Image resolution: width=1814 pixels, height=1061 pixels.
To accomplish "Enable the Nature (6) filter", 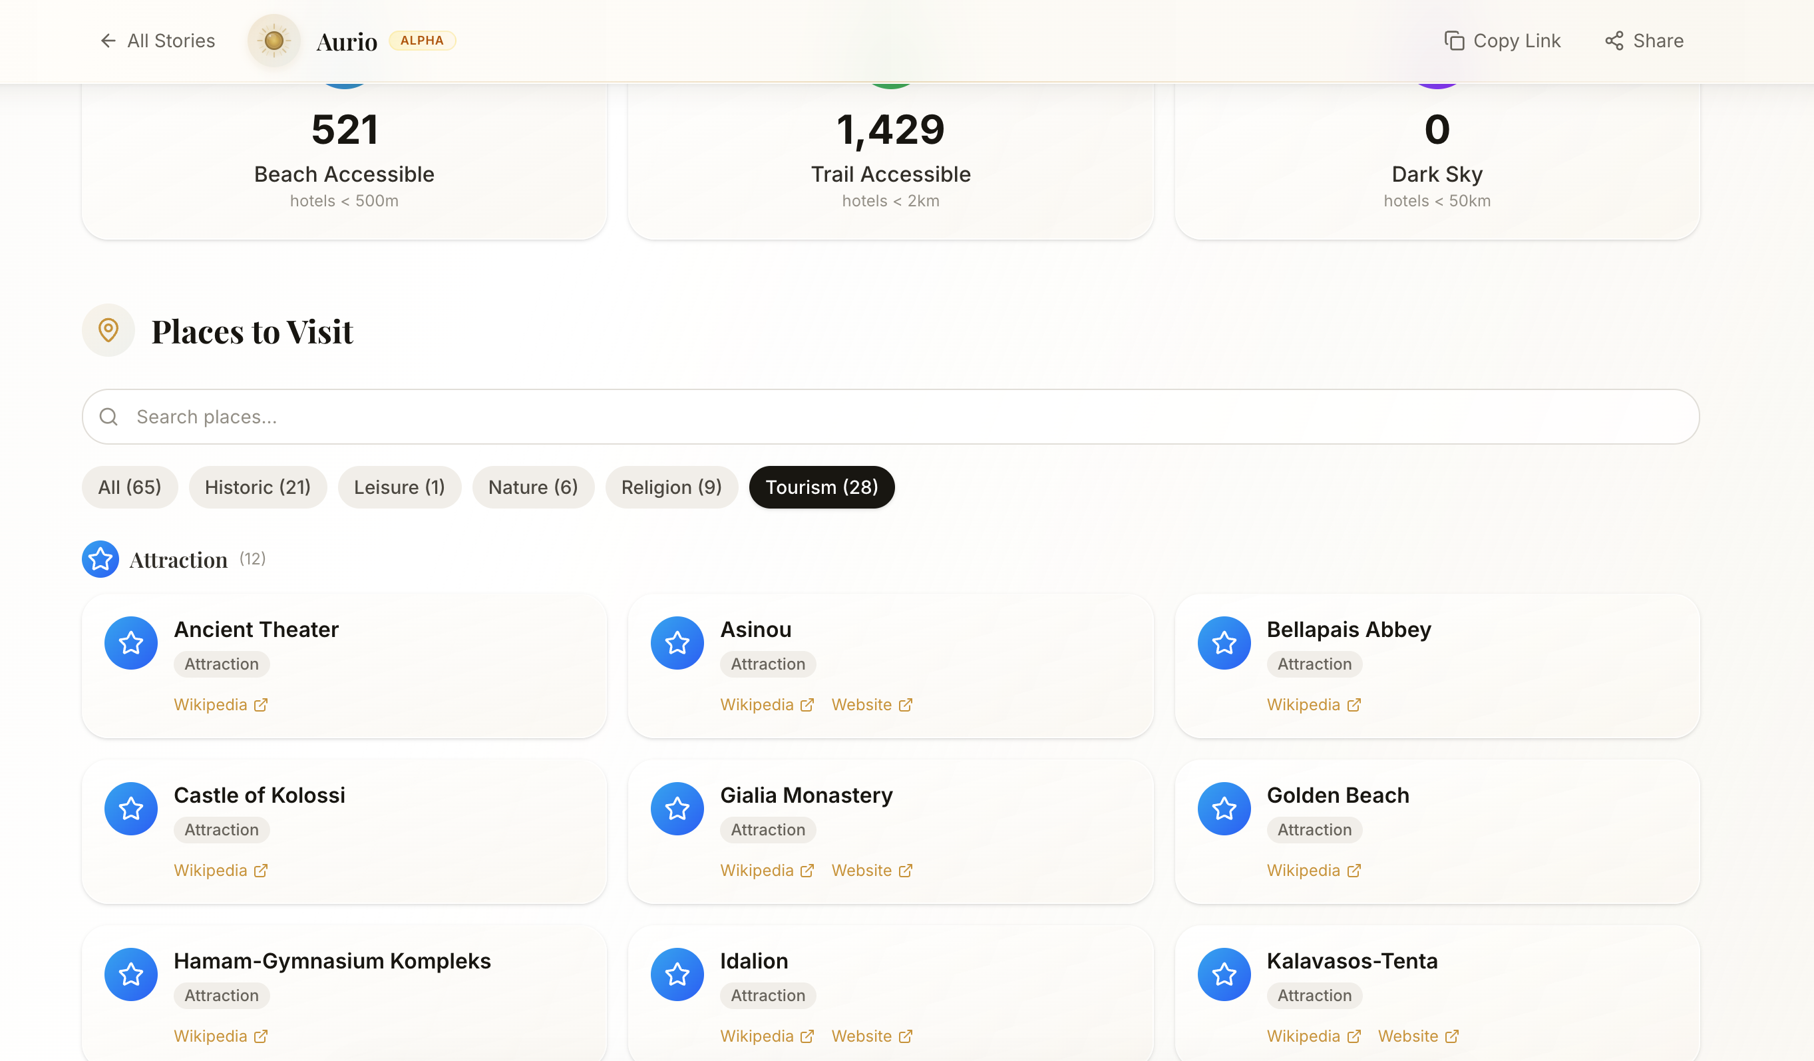I will (532, 487).
